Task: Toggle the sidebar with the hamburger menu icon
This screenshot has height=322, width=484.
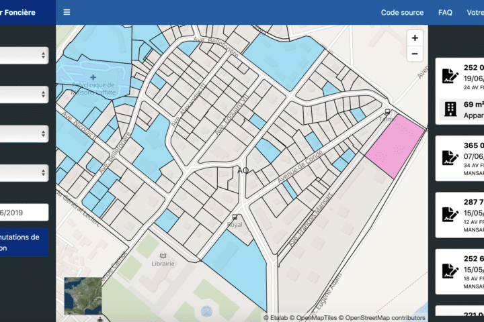Action: (67, 12)
